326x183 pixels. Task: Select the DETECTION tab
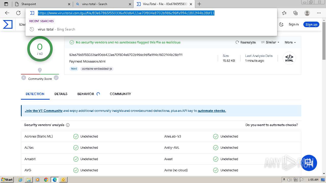point(35,94)
